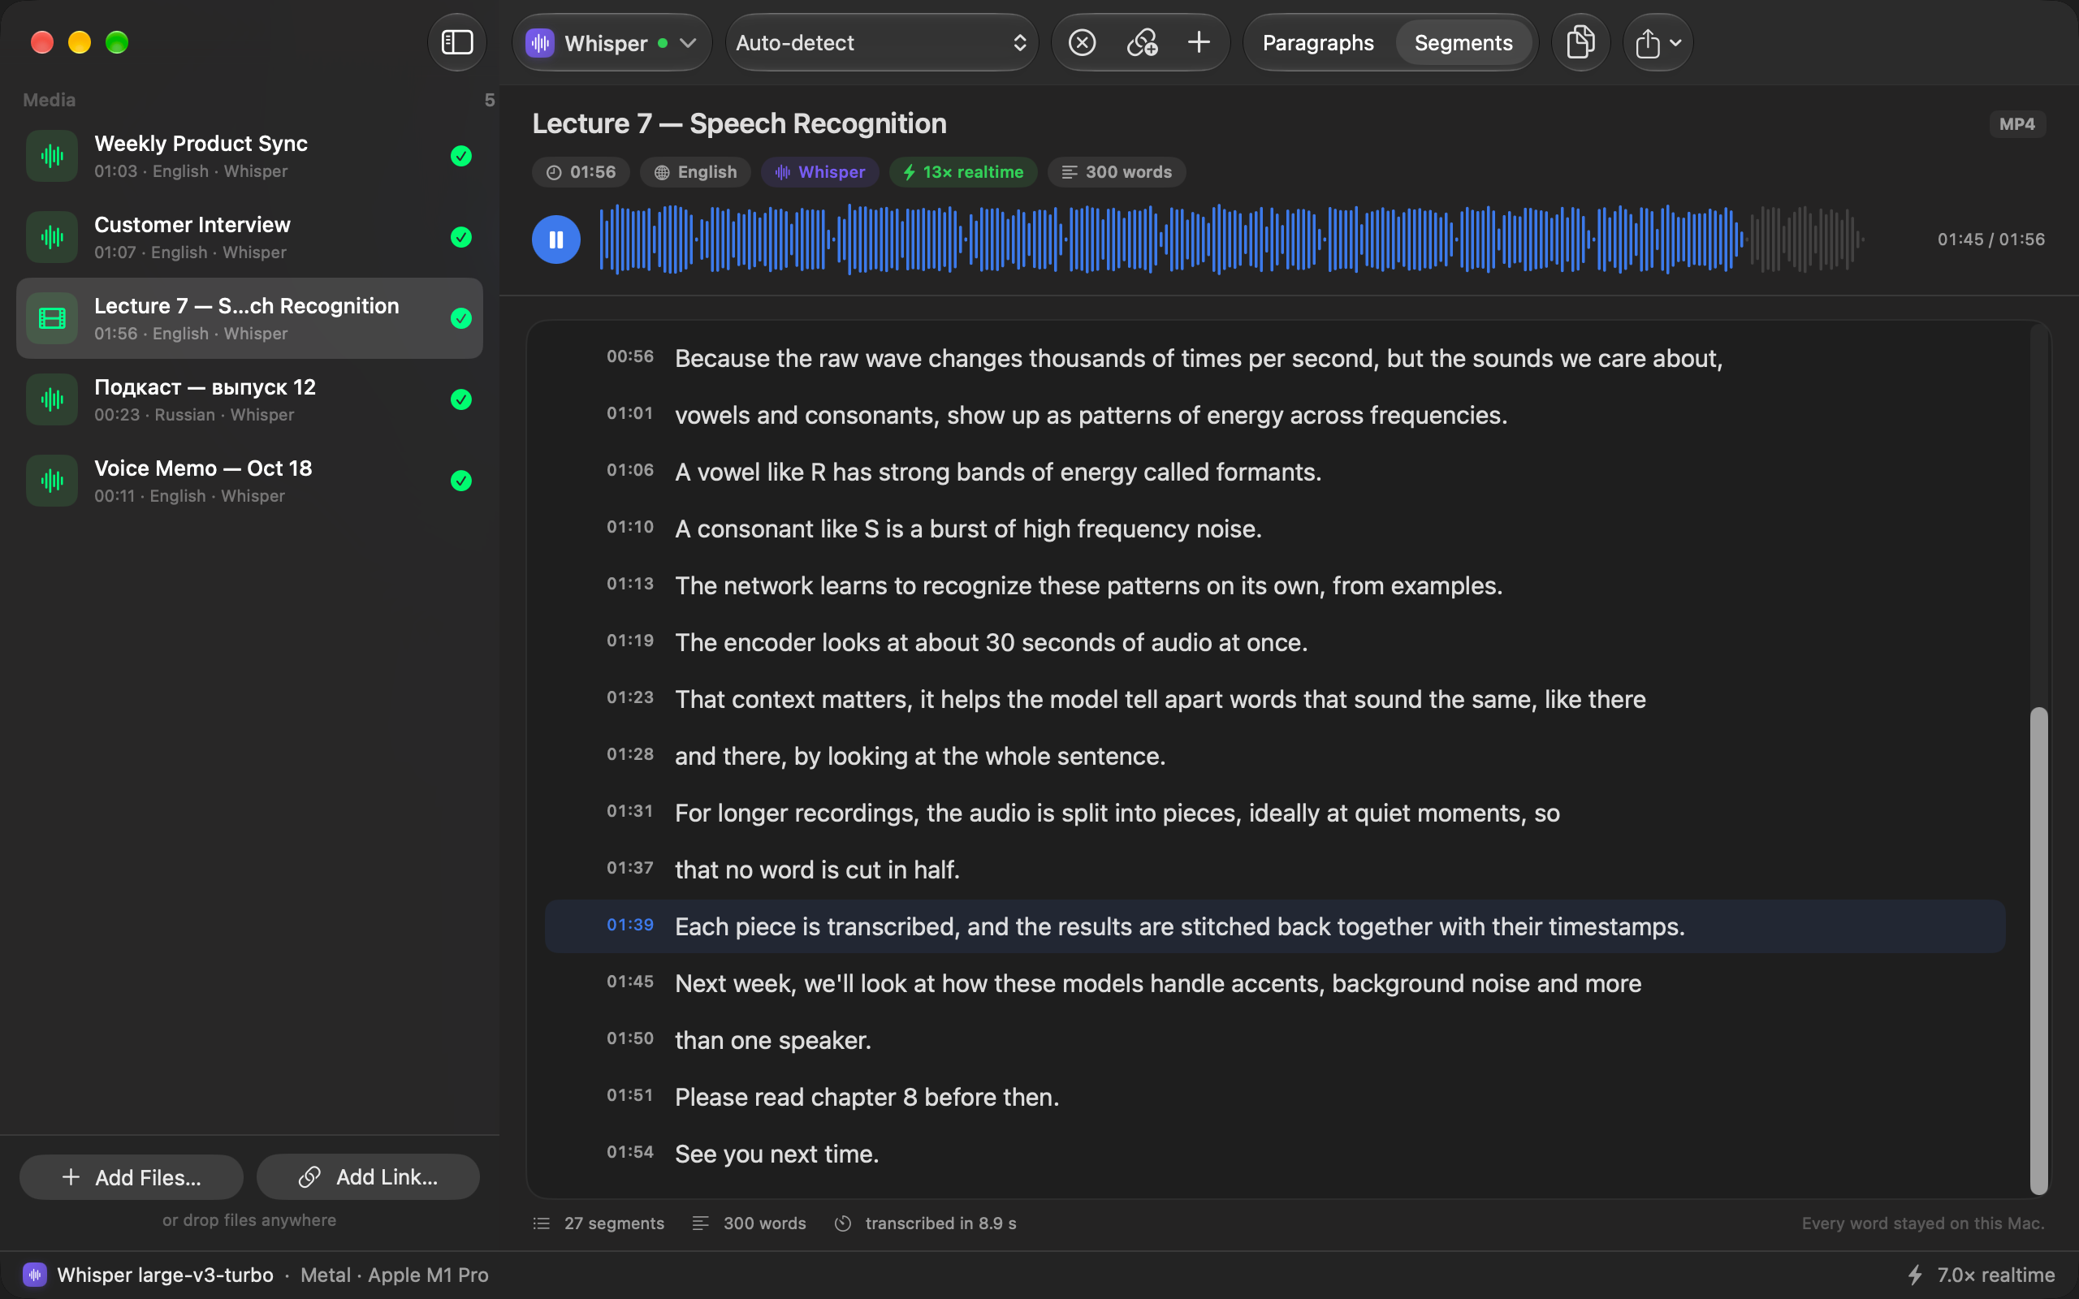Select 'than one speaker.' segment
Screen dimensions: 2079x1299
(x=1275, y=1039)
